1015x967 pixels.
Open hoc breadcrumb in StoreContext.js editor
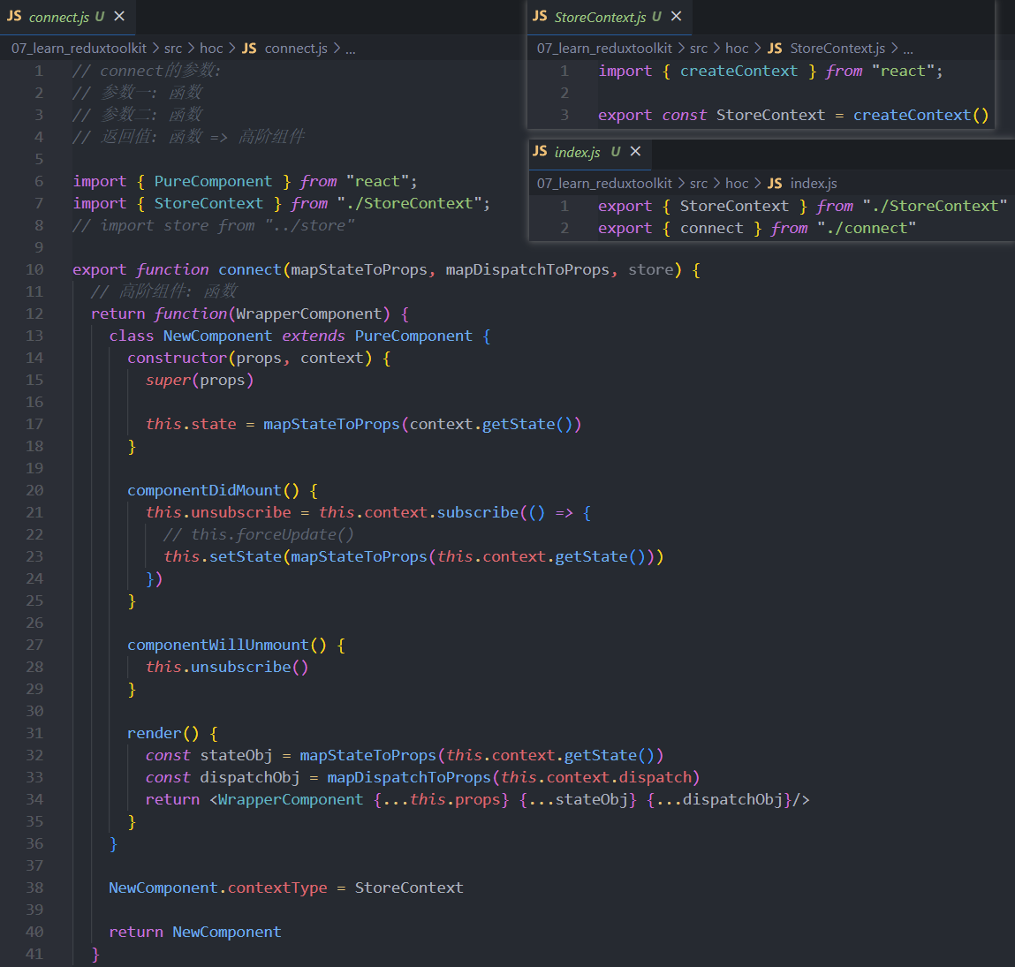(x=737, y=49)
